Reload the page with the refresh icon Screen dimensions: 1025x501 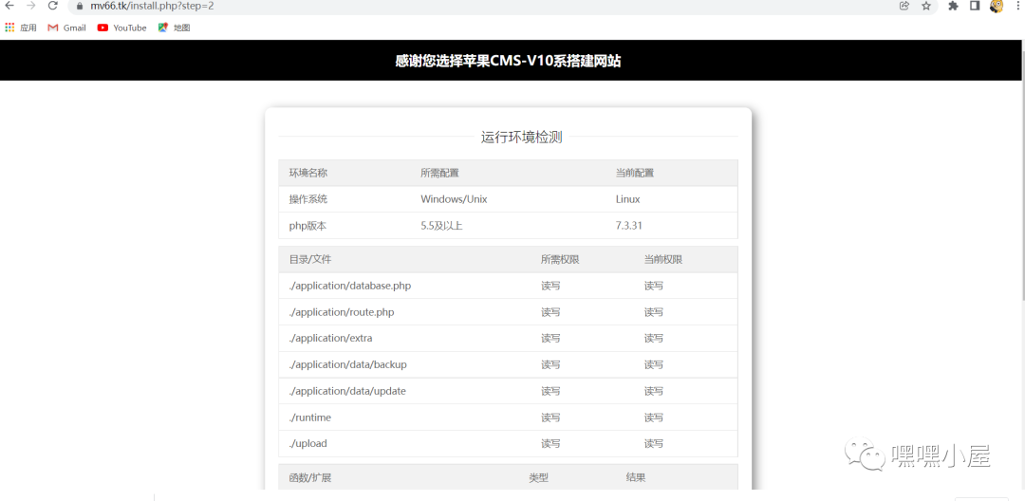click(53, 6)
